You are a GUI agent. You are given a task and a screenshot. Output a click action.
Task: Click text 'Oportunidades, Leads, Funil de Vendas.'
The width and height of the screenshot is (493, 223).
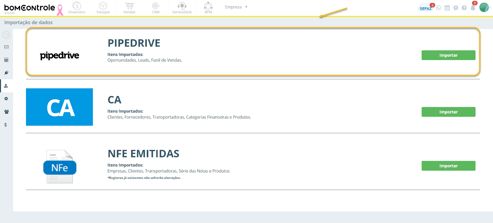click(145, 60)
